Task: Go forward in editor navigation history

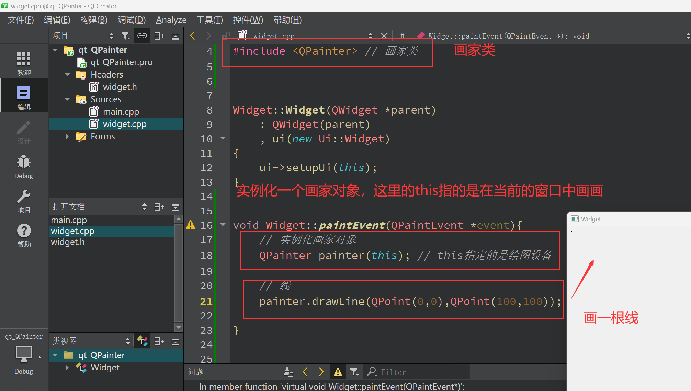Action: click(208, 36)
